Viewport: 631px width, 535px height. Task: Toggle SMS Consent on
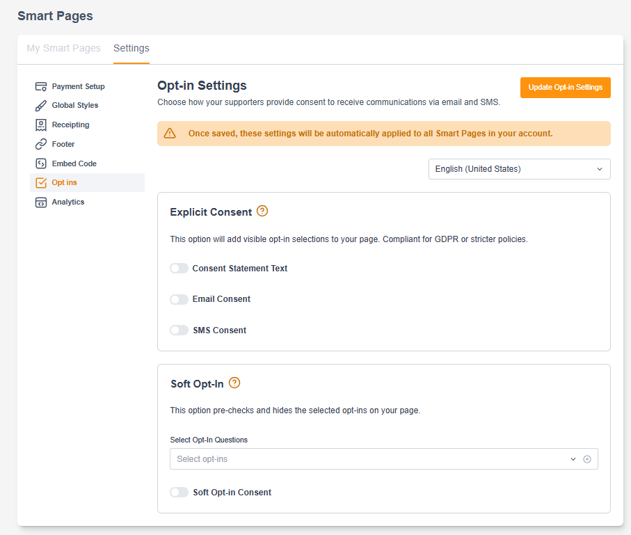click(x=179, y=330)
